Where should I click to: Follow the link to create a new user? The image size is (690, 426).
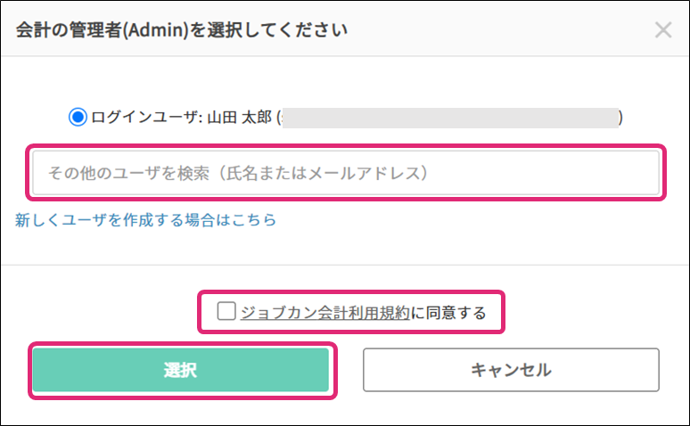point(145,219)
